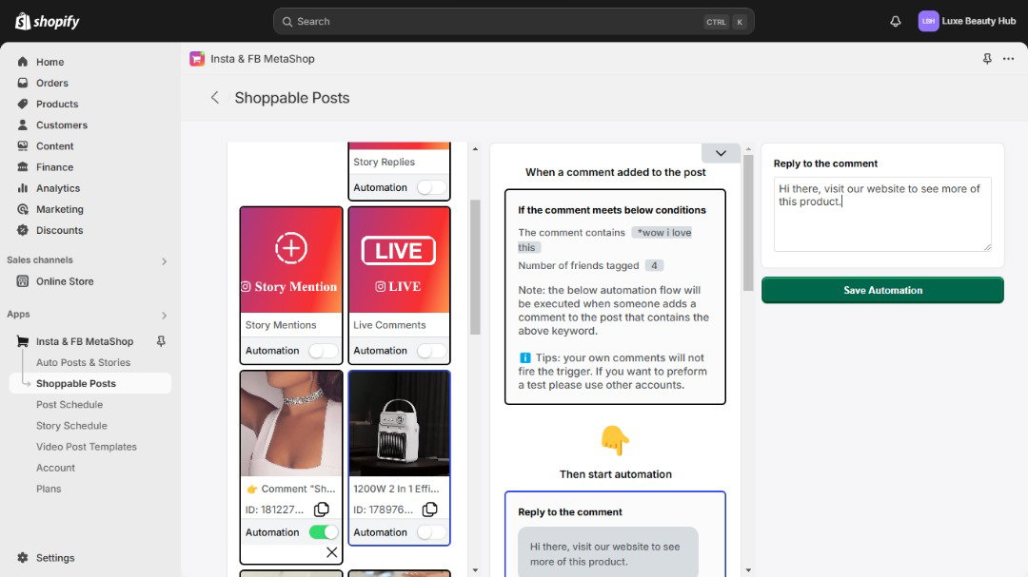Focus the top Search bar
Viewport: 1028px width, 577px height.
tap(513, 22)
